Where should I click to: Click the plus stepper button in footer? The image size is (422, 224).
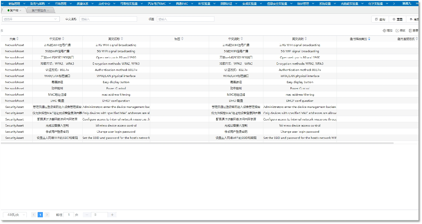click(x=112, y=215)
